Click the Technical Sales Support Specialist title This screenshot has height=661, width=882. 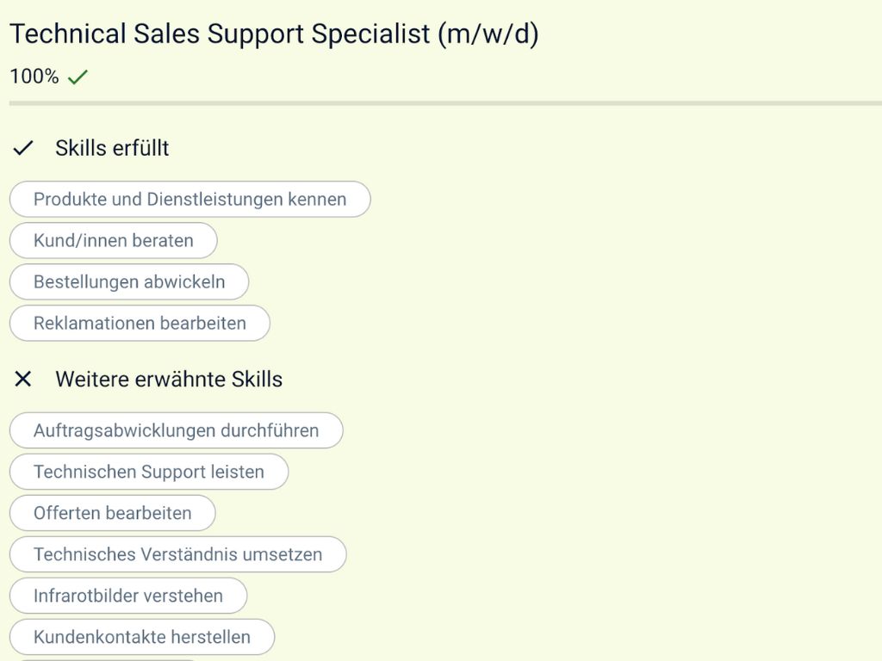point(220,34)
